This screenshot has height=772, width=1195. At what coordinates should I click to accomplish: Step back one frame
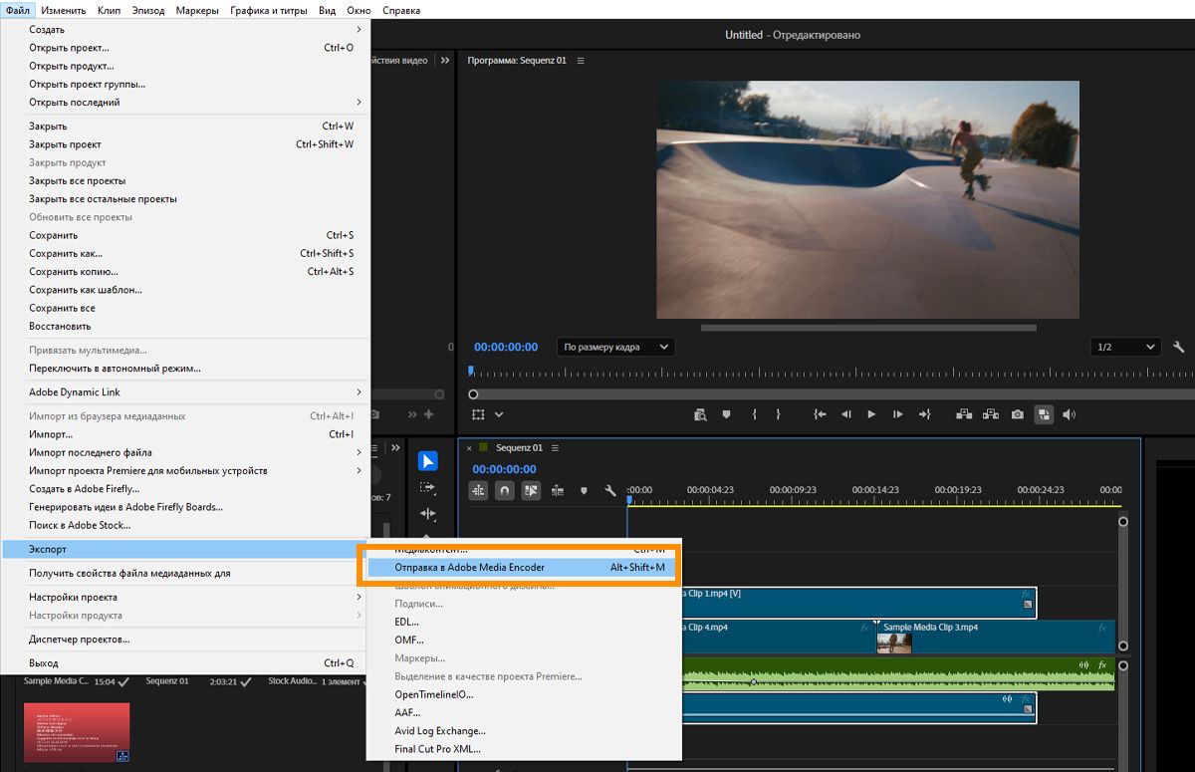tap(846, 414)
